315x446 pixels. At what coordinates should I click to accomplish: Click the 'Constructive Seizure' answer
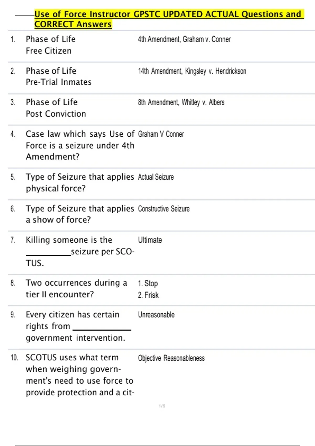[164, 209]
